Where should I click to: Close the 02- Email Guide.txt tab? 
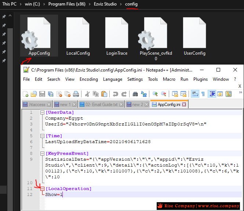(121, 105)
